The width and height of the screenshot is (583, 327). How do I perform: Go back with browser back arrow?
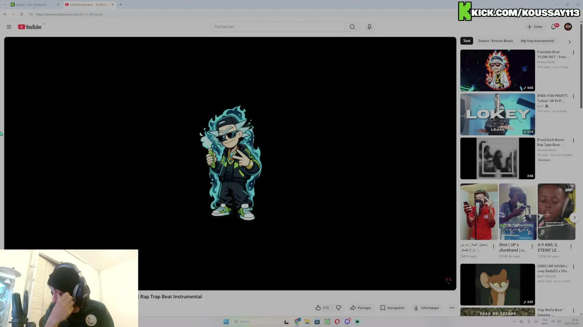[x=5, y=14]
